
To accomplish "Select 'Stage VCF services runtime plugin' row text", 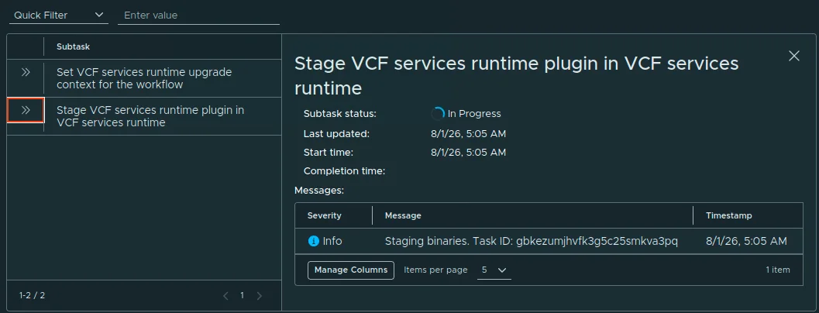I will [x=150, y=116].
